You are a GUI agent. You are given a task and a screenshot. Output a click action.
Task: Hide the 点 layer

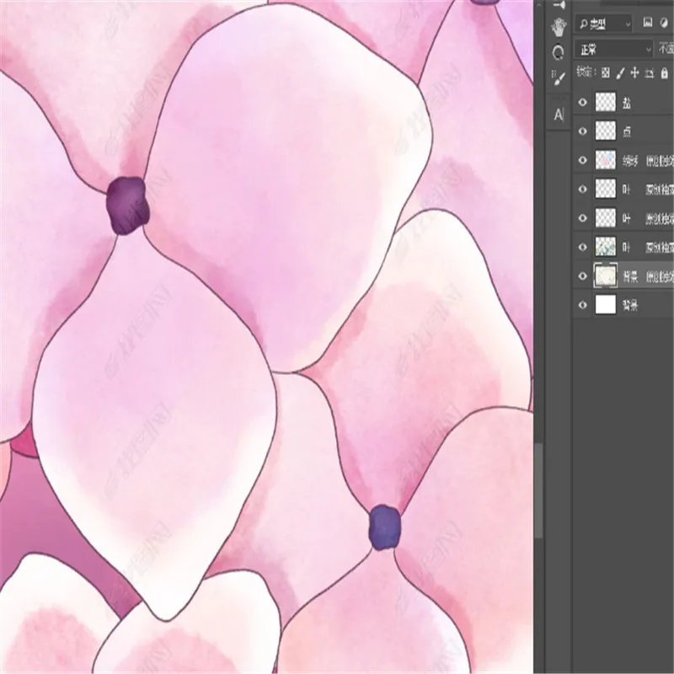pos(582,131)
